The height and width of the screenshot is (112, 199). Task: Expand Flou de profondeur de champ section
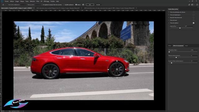coord(169,12)
